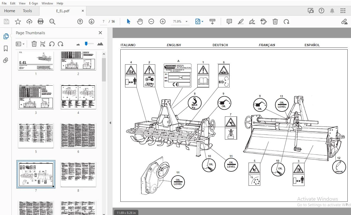Open the sign document pen tool

[x=252, y=22]
